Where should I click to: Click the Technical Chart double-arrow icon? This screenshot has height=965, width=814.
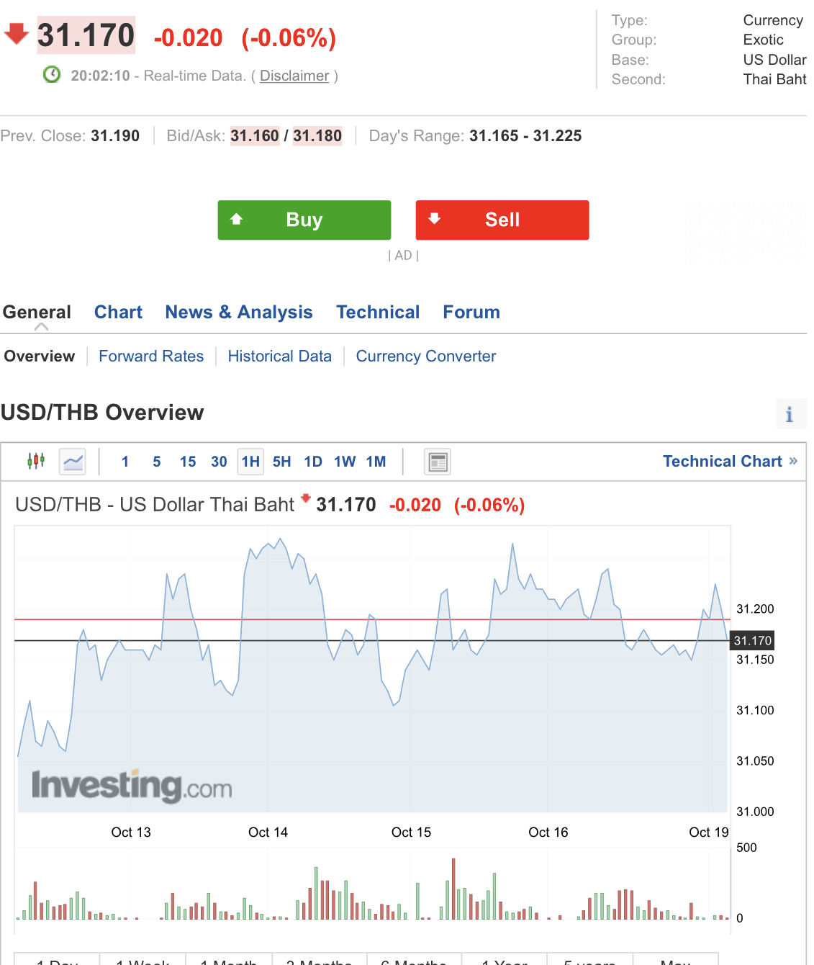click(x=793, y=461)
